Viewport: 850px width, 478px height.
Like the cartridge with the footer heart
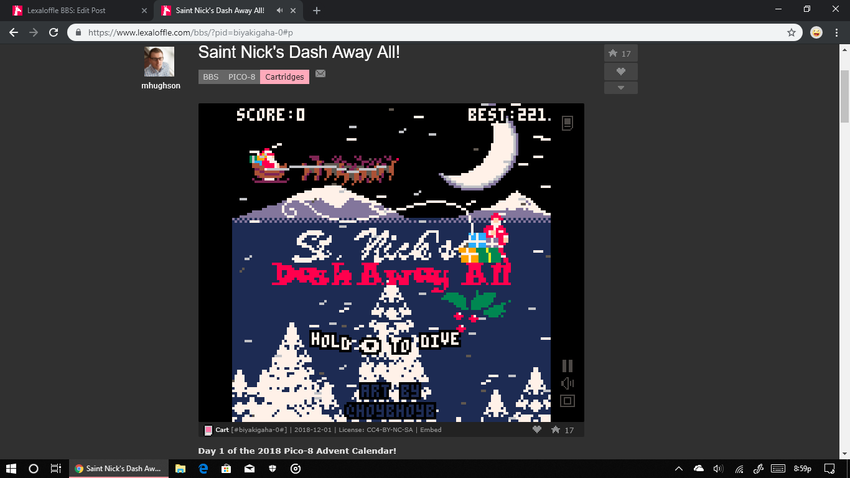pos(537,429)
